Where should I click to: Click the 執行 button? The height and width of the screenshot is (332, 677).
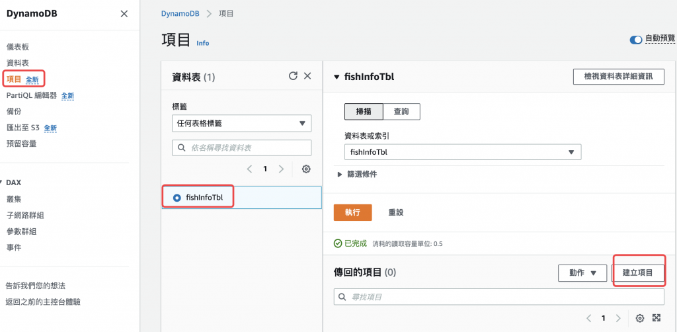[x=353, y=212]
